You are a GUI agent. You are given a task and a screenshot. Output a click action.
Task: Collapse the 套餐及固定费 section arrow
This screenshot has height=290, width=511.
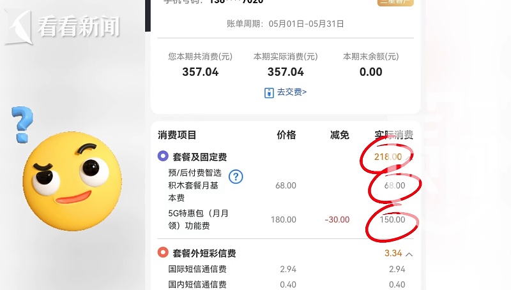409,157
